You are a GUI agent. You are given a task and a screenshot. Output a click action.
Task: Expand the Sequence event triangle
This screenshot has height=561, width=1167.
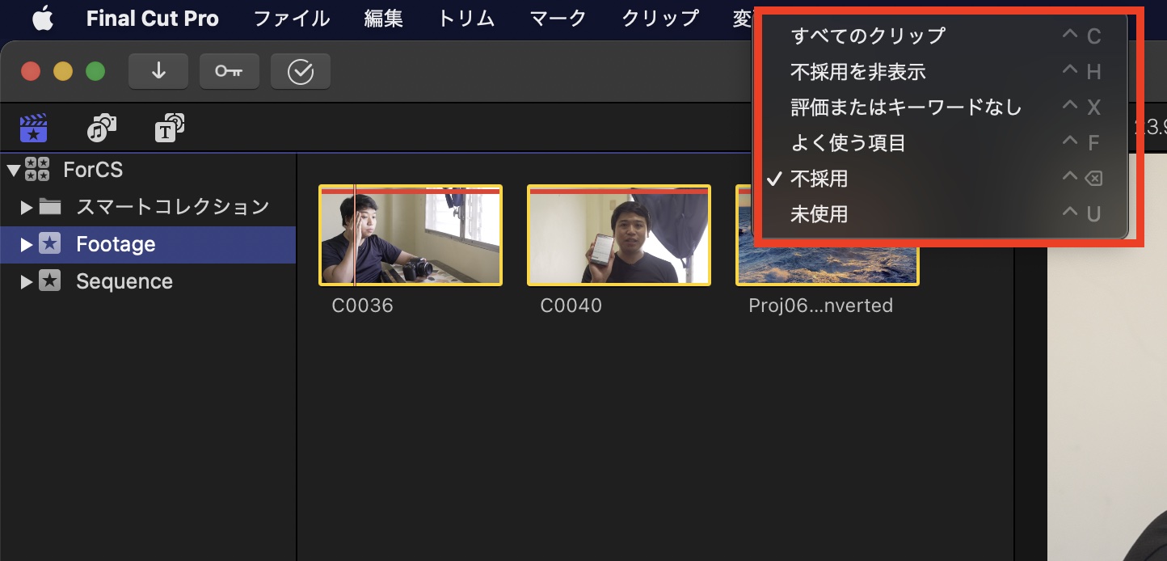[27, 281]
